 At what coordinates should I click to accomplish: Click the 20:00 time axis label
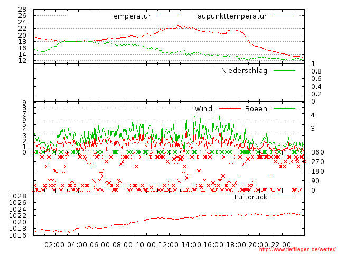(258, 244)
